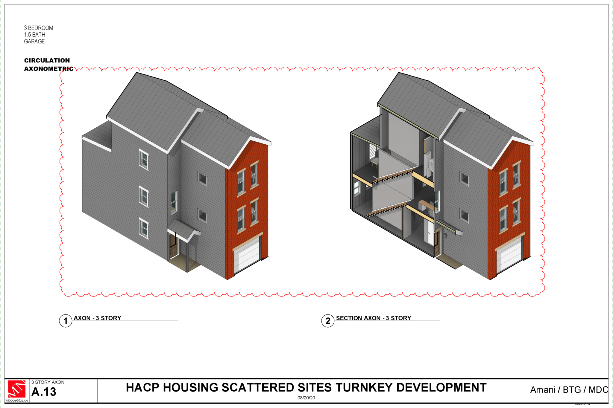Toggle the 3 BEDROOM label text
Image resolution: width=613 pixels, height=408 pixels.
[x=39, y=28]
